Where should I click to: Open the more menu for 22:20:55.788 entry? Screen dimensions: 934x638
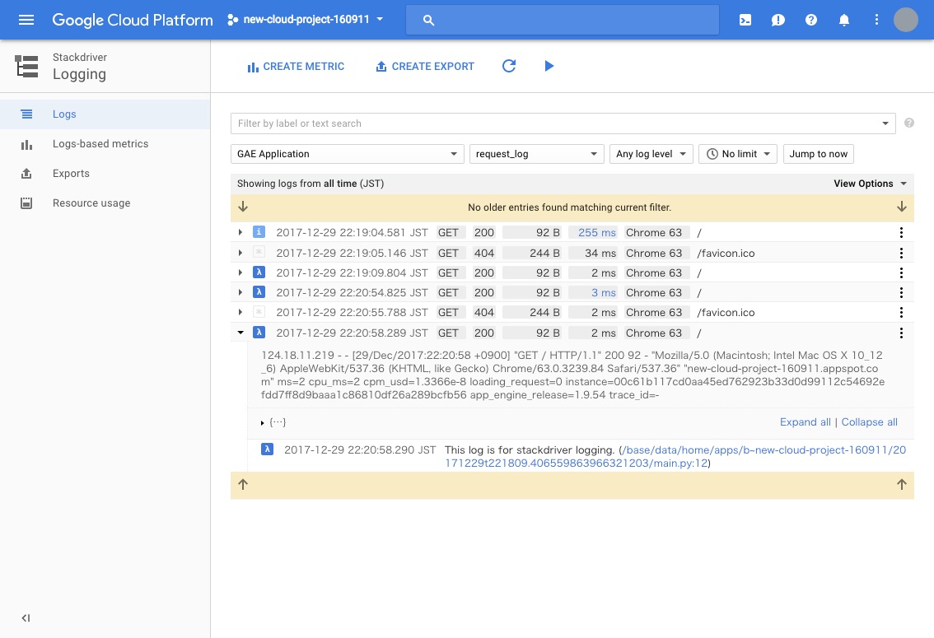901,312
